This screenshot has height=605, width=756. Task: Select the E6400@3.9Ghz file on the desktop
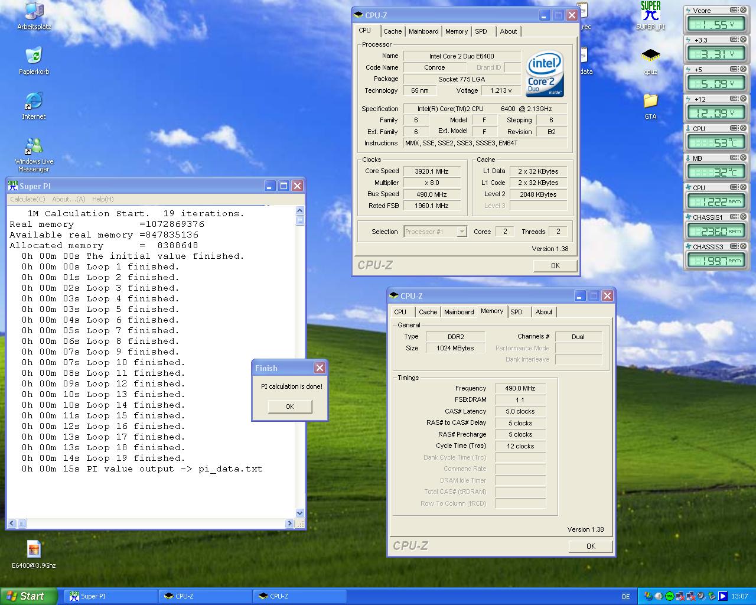click(34, 554)
